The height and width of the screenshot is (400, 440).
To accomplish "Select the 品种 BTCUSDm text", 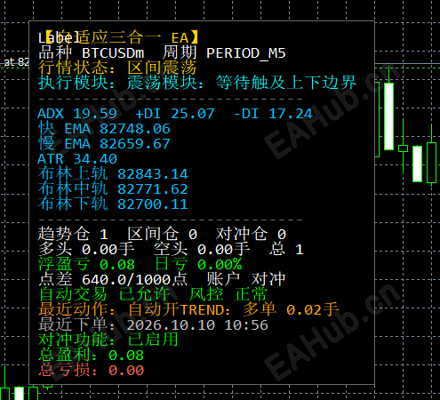I will [92, 53].
